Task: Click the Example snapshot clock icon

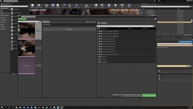Action: pos(99,23)
